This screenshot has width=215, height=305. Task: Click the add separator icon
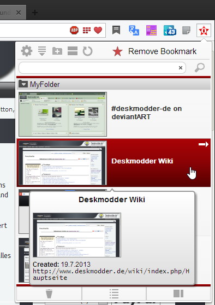pyautogui.click(x=73, y=51)
